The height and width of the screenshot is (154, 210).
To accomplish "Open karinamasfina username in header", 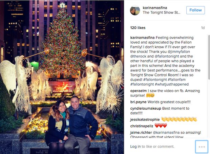I will point(155,8).
